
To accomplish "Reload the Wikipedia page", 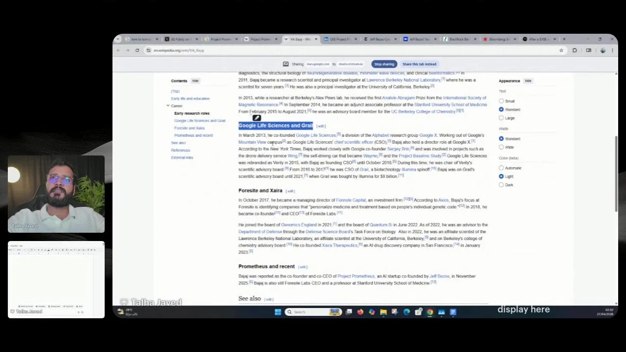I will (x=137, y=50).
